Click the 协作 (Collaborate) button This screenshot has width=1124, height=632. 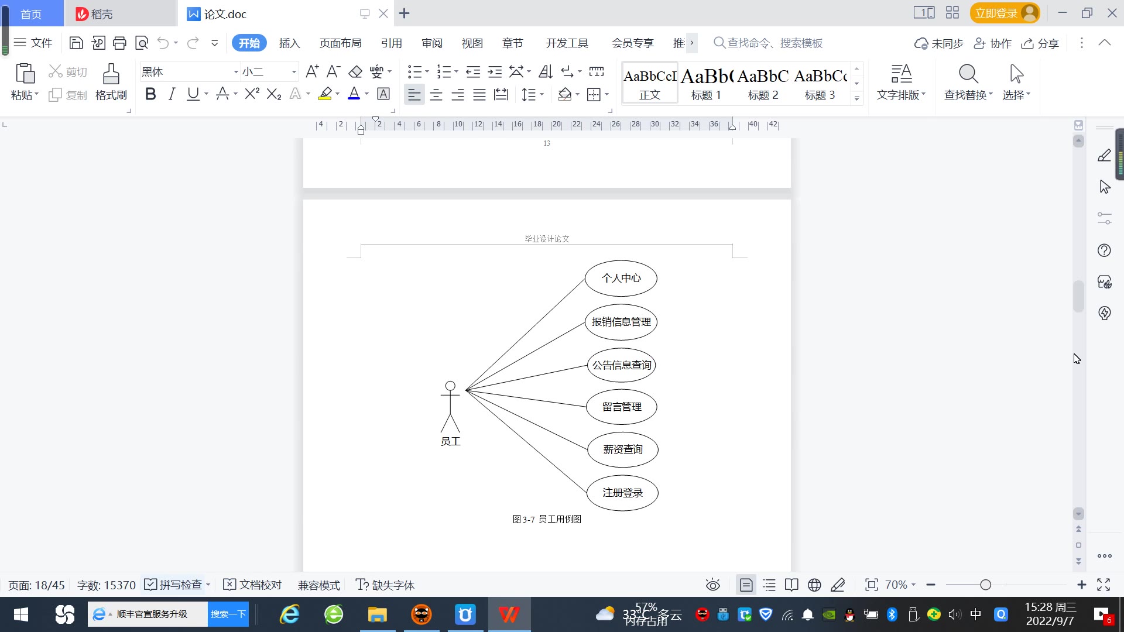coord(992,43)
